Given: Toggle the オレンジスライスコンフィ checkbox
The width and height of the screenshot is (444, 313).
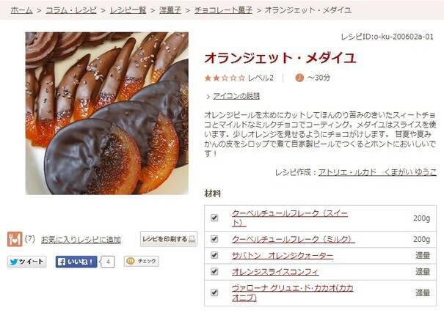Looking at the screenshot, I should click(214, 271).
